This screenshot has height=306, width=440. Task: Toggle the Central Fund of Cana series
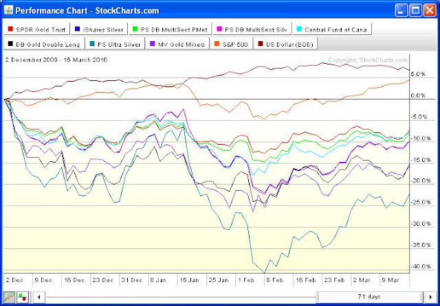click(x=332, y=30)
